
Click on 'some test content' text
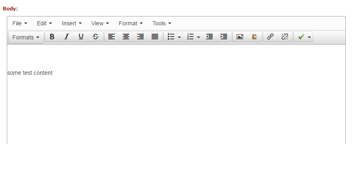tap(30, 73)
